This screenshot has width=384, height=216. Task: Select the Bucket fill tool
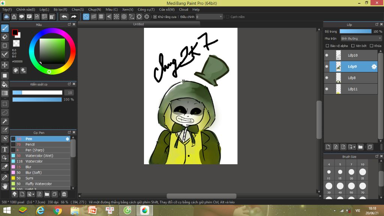coord(4,84)
